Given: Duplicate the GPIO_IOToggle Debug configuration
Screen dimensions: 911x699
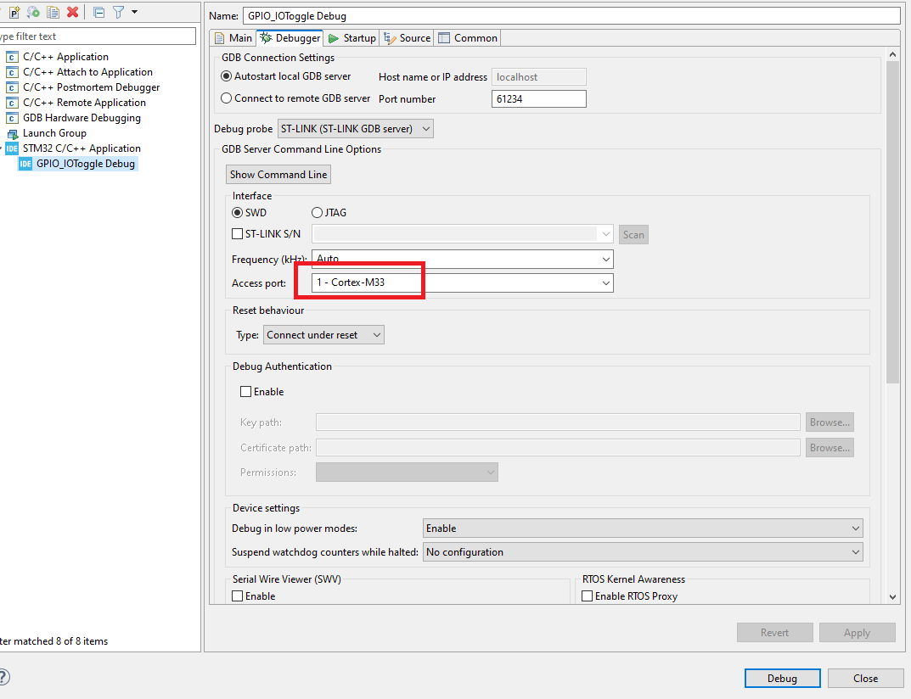Looking at the screenshot, I should (53, 12).
